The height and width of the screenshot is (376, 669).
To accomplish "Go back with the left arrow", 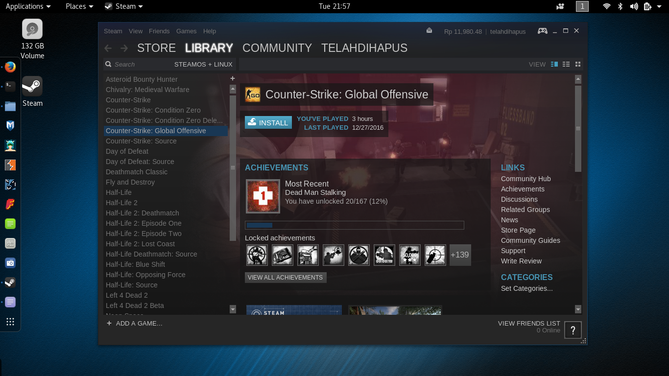I will [108, 48].
